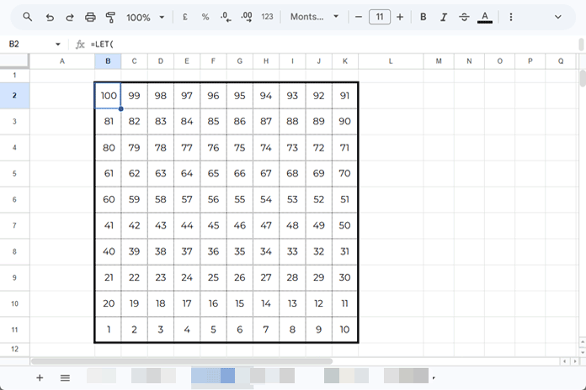This screenshot has height=390, width=586.
Task: Click the cell containing 100
Action: [x=108, y=96]
